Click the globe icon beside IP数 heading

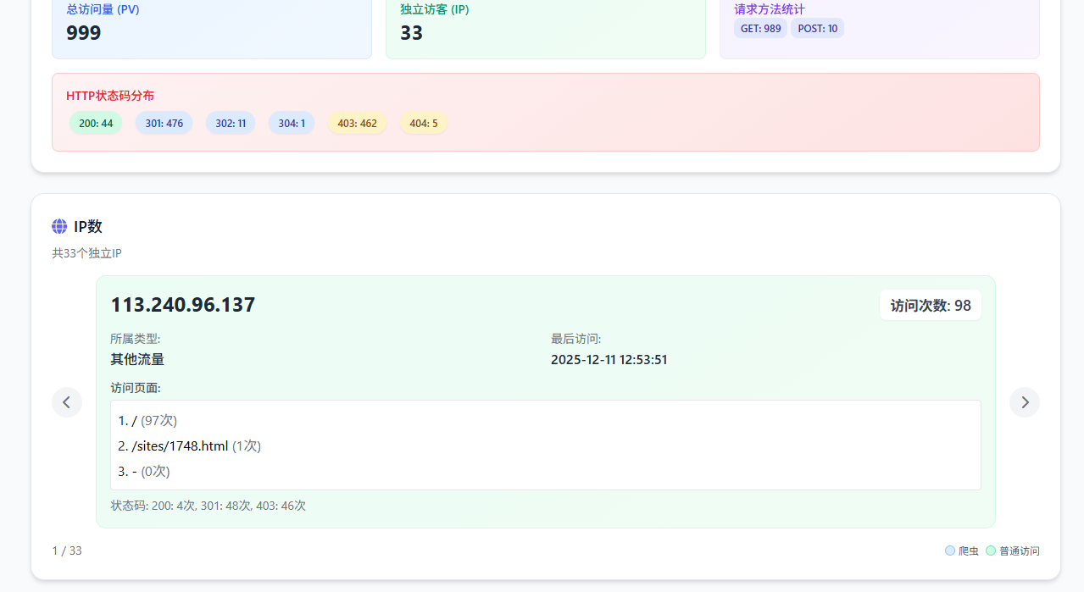[59, 226]
